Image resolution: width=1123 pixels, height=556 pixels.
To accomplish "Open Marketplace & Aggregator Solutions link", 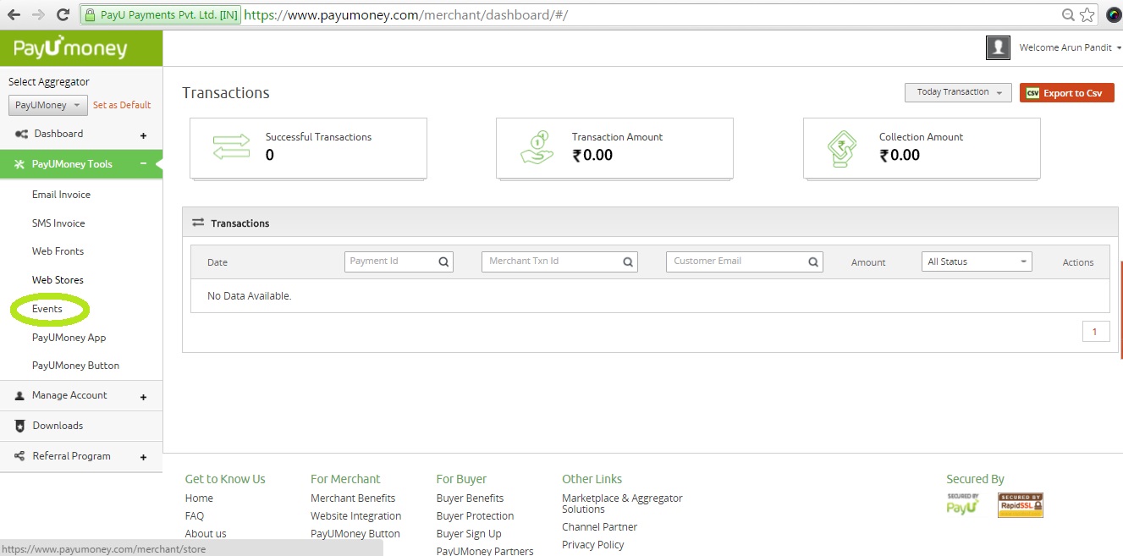I will 622,504.
